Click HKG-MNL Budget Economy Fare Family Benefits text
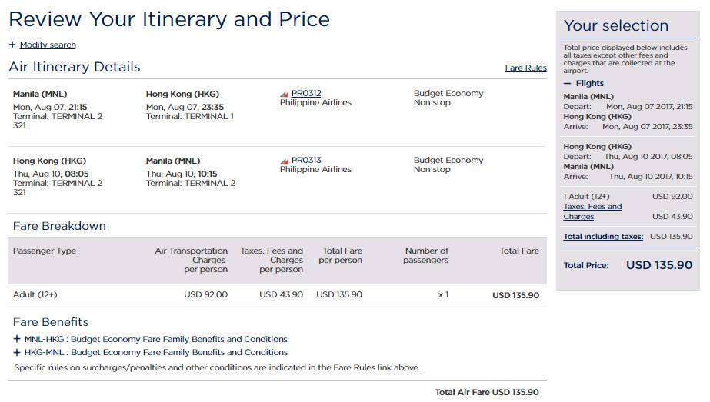The image size is (710, 402). [156, 352]
